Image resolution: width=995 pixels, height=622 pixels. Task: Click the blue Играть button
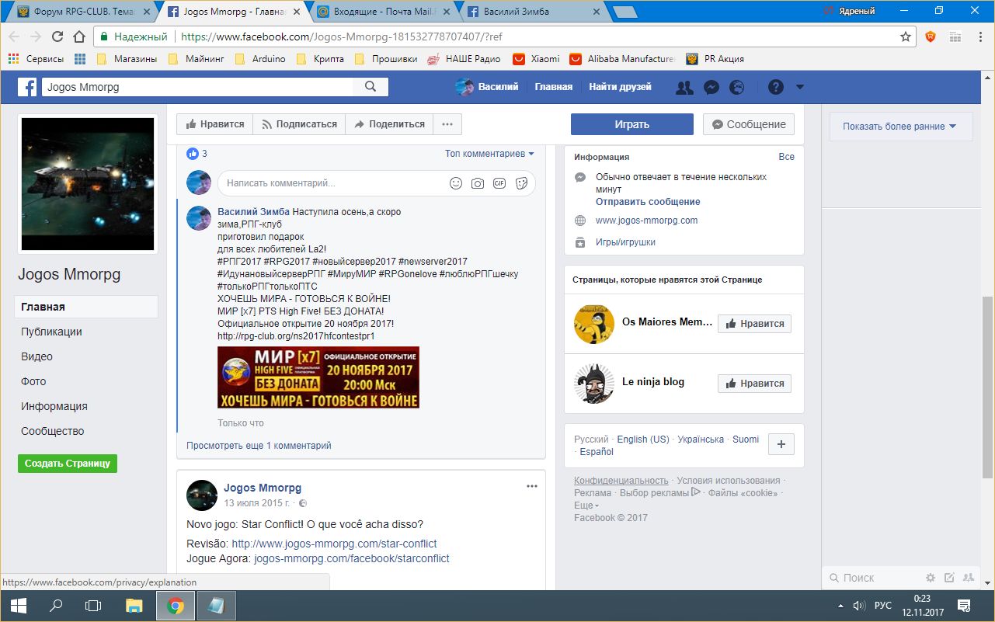click(632, 124)
